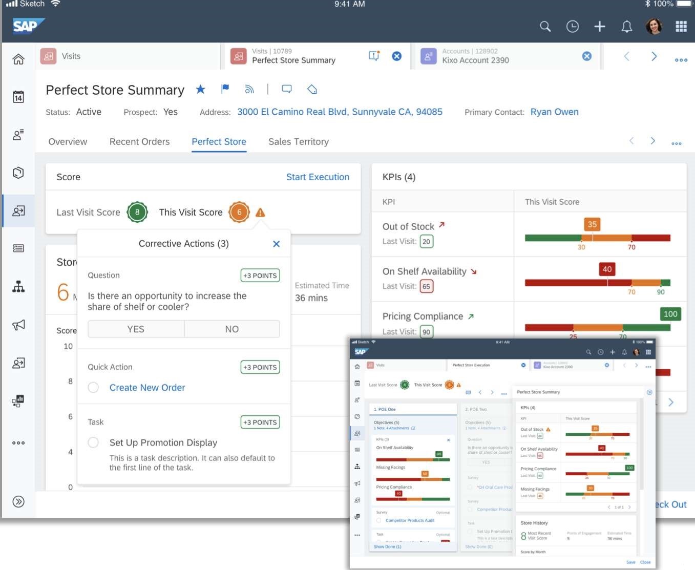Click the right chevron beside Sales Territory tabs
The width and height of the screenshot is (695, 570).
(x=654, y=141)
